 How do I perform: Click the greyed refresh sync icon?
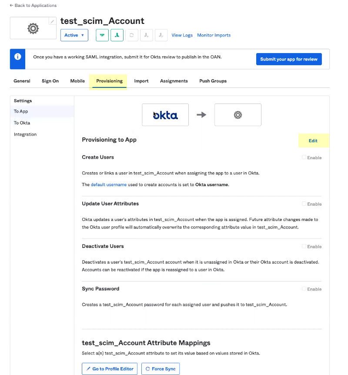(131, 35)
